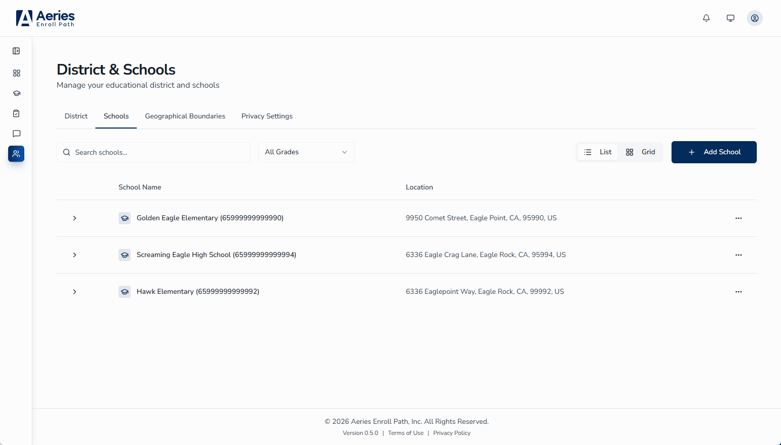Viewport: 781px width, 445px height.
Task: Select Golden Eagle Elementary (65999999999990) name
Action: coord(210,218)
